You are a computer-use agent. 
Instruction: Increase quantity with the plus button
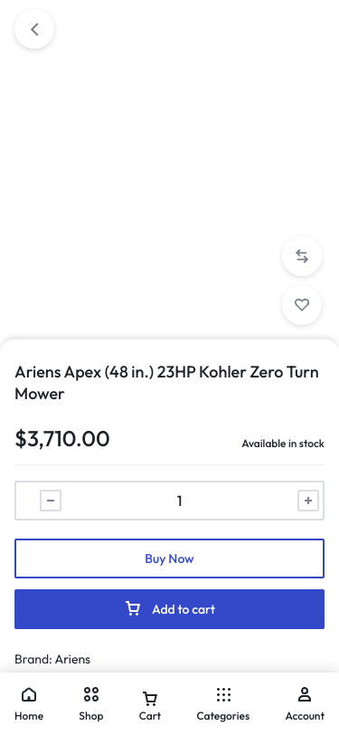click(308, 501)
